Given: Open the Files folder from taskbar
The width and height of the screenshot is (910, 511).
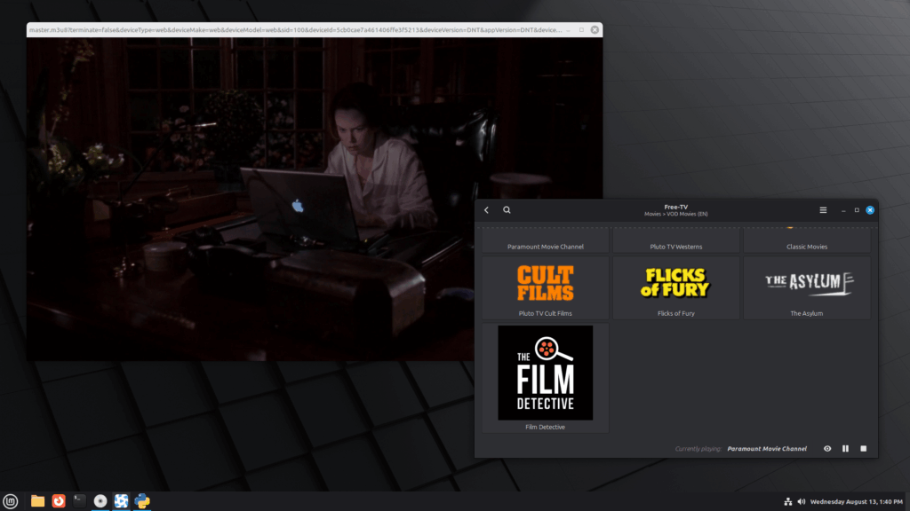Looking at the screenshot, I should [37, 501].
